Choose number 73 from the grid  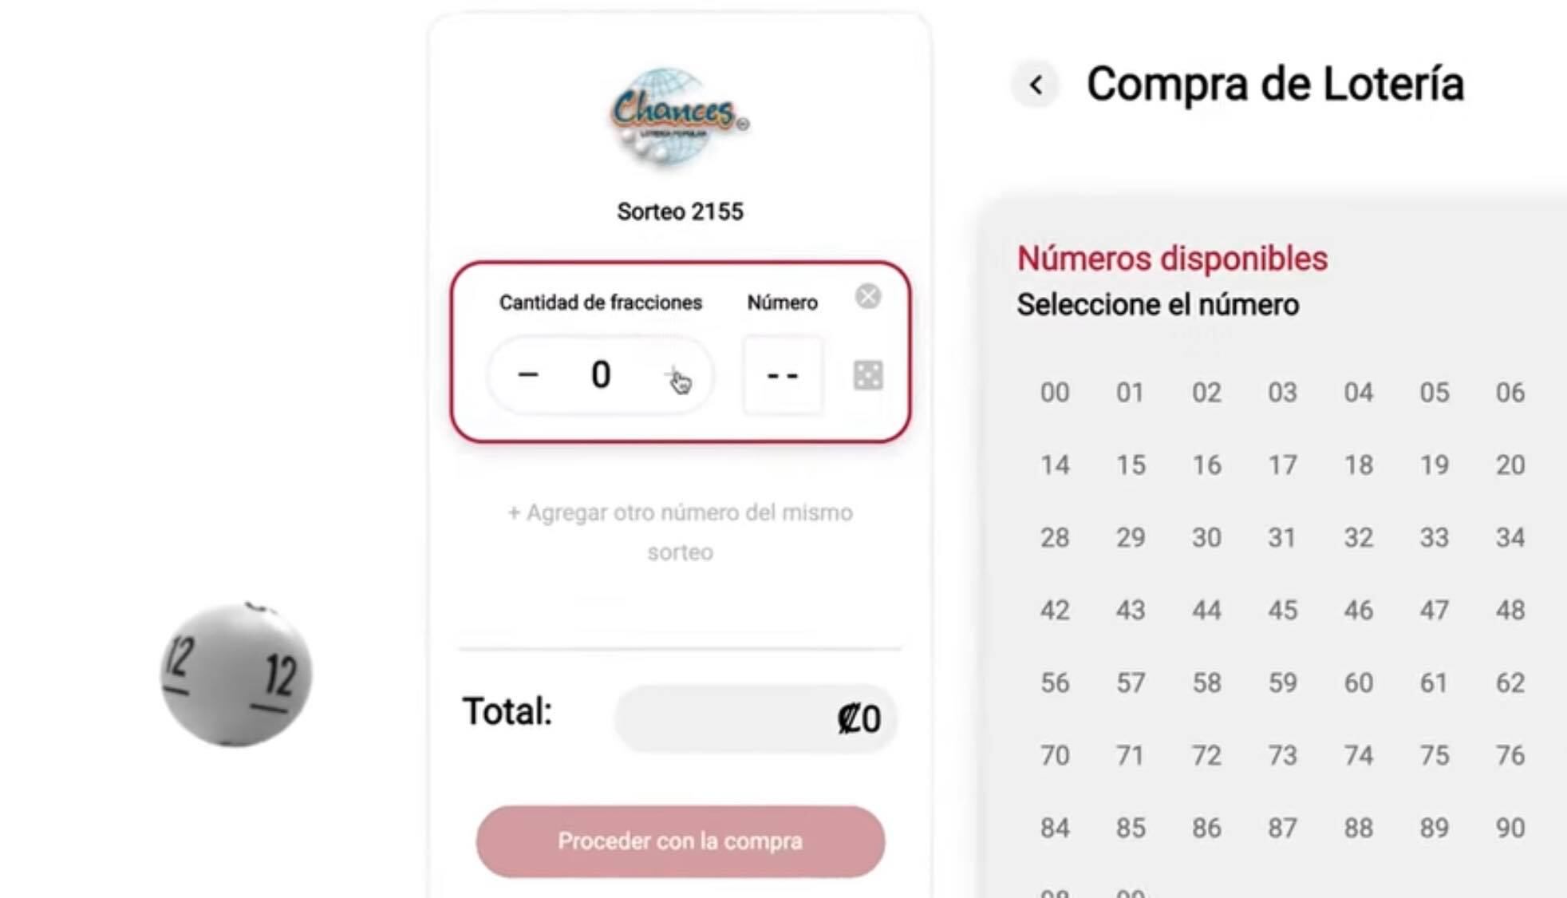coord(1282,756)
